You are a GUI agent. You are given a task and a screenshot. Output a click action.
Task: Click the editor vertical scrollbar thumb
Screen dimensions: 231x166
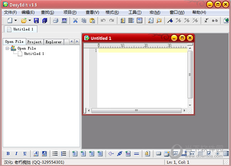coord(190,75)
